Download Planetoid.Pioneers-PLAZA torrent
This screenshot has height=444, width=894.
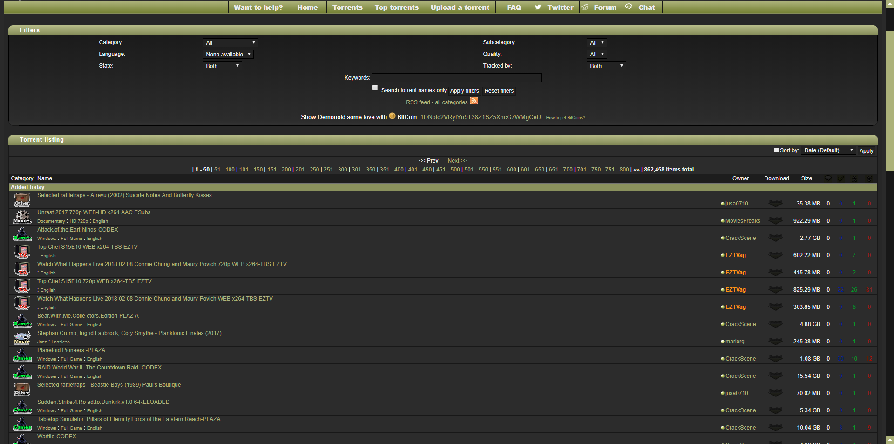coord(775,359)
